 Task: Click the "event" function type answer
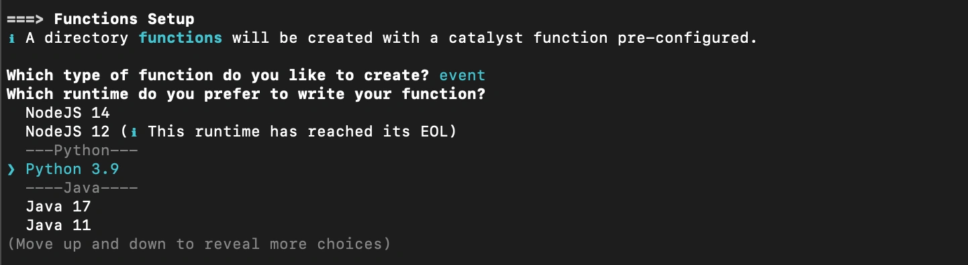click(462, 76)
